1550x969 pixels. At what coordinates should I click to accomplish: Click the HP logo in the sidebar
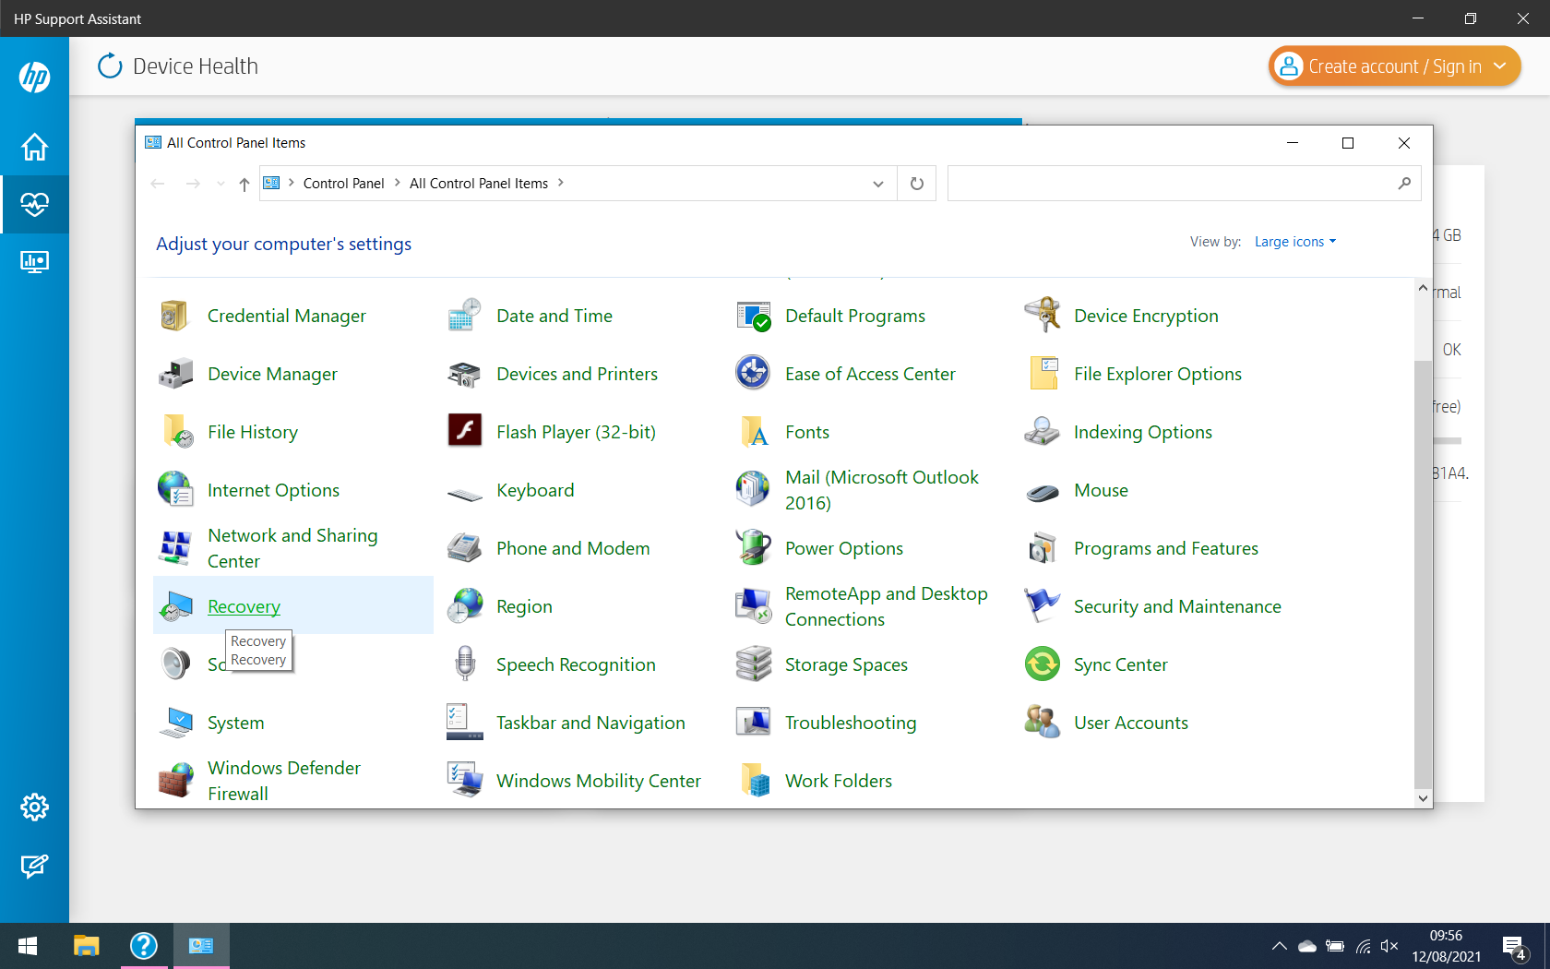point(34,77)
